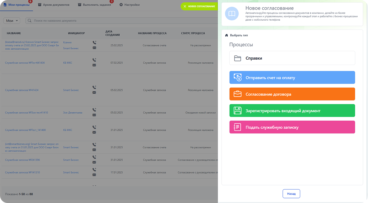
Task: Click phone icon in int@smartbiznes.org row
Action: (94, 145)
